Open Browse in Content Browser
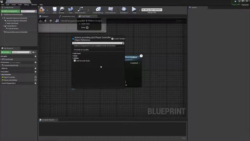This screenshot has width=250, height=141. coord(62,9)
